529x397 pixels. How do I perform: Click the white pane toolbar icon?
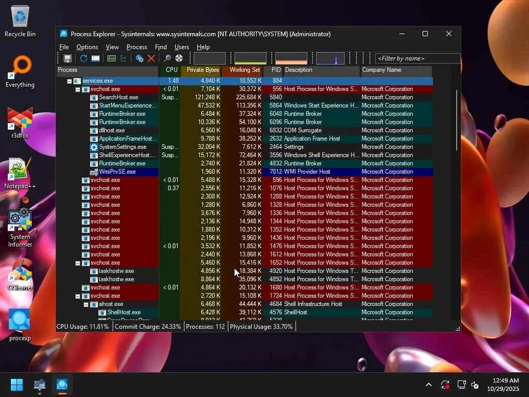(x=96, y=58)
